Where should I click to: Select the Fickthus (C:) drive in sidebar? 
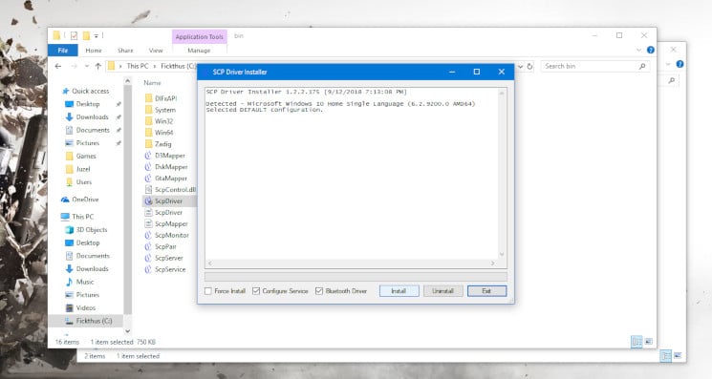(x=94, y=321)
